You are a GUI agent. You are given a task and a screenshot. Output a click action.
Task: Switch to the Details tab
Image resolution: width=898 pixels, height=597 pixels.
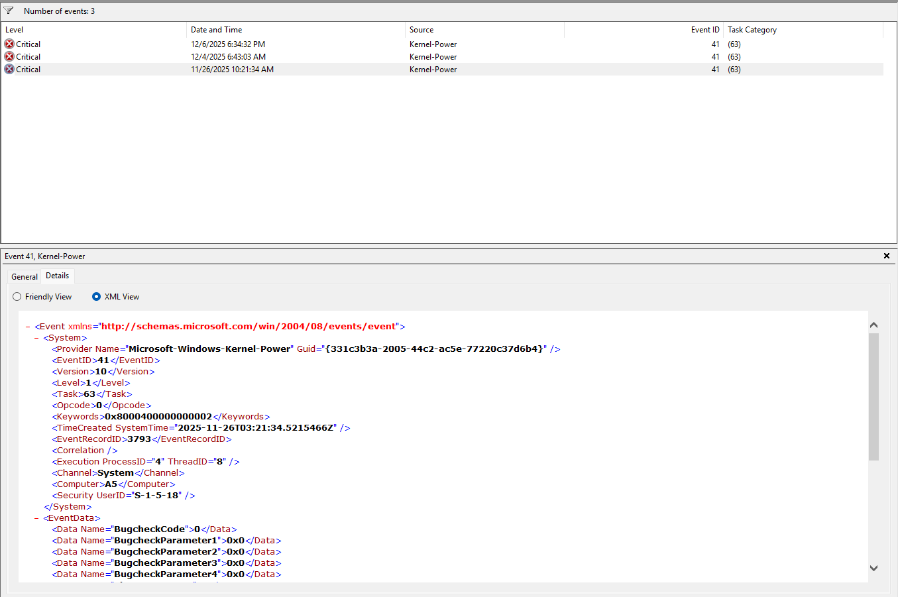(x=57, y=276)
